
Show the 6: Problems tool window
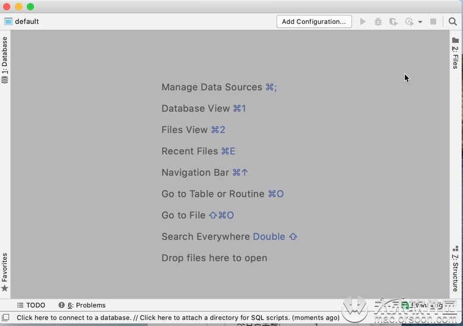point(82,305)
